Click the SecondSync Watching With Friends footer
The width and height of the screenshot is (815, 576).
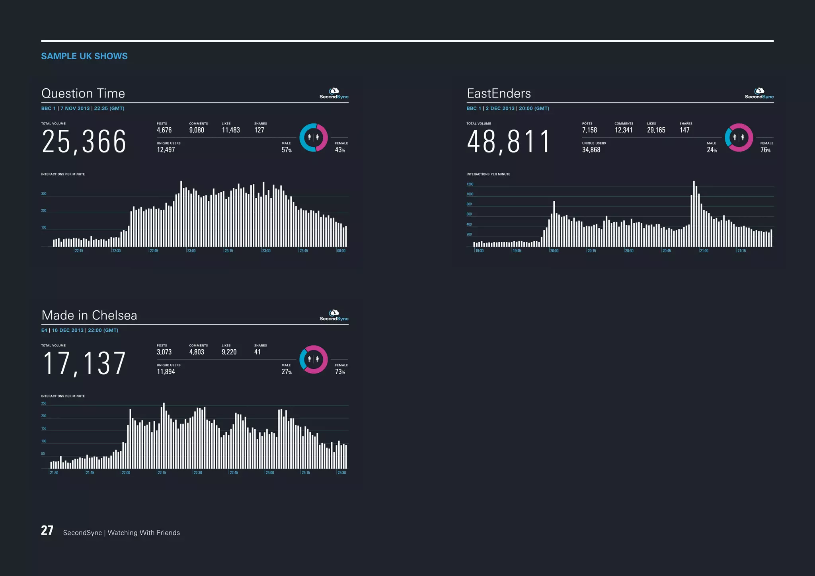pyautogui.click(x=121, y=533)
